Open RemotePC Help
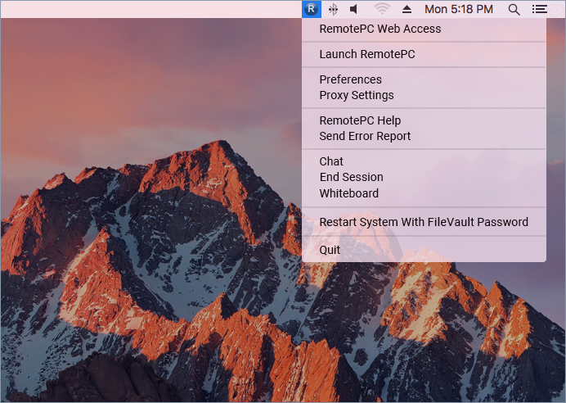The image size is (566, 403). pyautogui.click(x=360, y=120)
